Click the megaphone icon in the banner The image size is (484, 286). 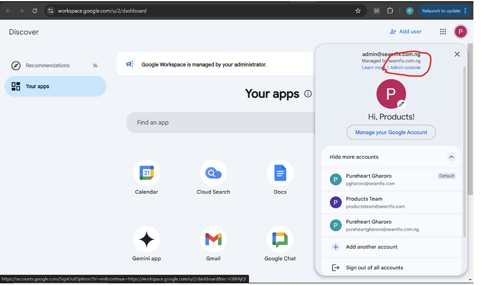coord(130,64)
